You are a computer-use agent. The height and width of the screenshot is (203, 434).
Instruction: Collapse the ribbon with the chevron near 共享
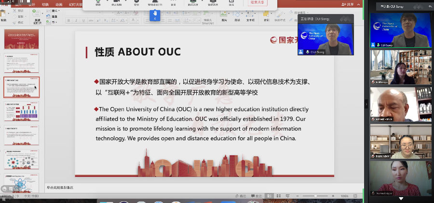pos(357,4)
